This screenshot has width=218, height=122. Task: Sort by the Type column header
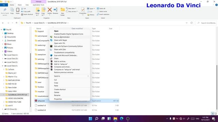click(x=94, y=28)
